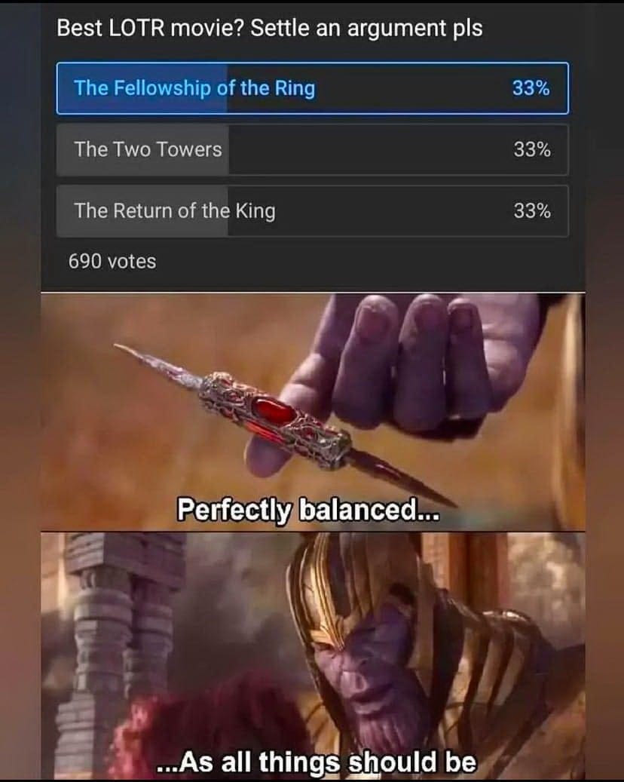Click the dagger's pointed tip at upper left
624x782 pixels.
[124, 348]
